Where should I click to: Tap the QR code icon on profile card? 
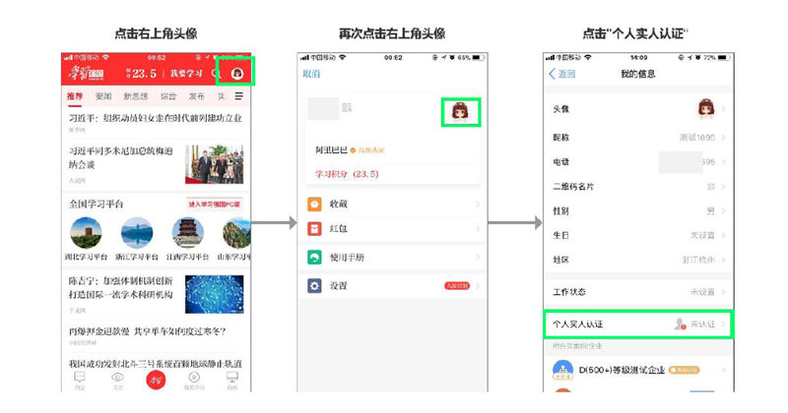pyautogui.click(x=347, y=107)
